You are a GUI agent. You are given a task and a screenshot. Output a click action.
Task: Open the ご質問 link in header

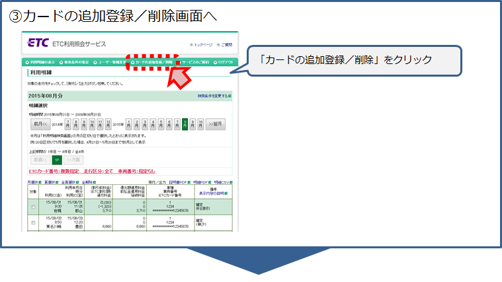pos(225,45)
